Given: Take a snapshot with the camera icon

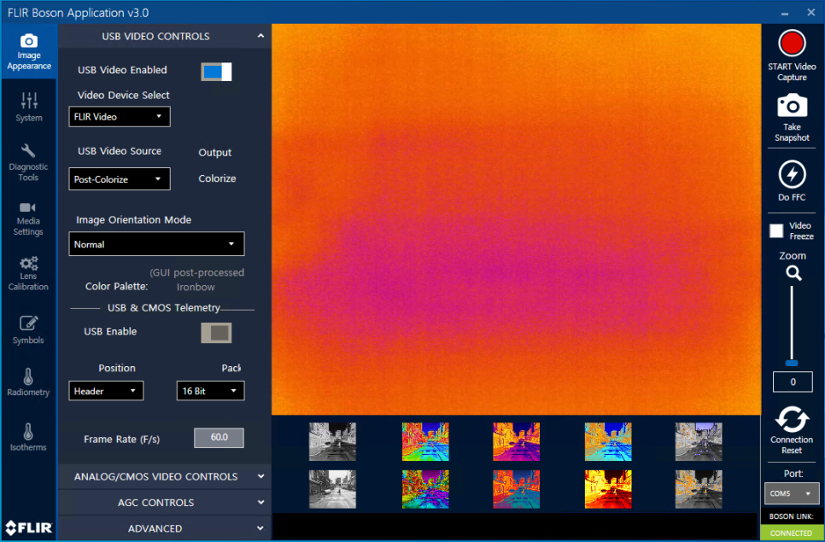Looking at the screenshot, I should [792, 106].
